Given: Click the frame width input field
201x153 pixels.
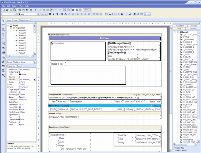Looking at the screenshot, I should pyautogui.click(x=146, y=14).
